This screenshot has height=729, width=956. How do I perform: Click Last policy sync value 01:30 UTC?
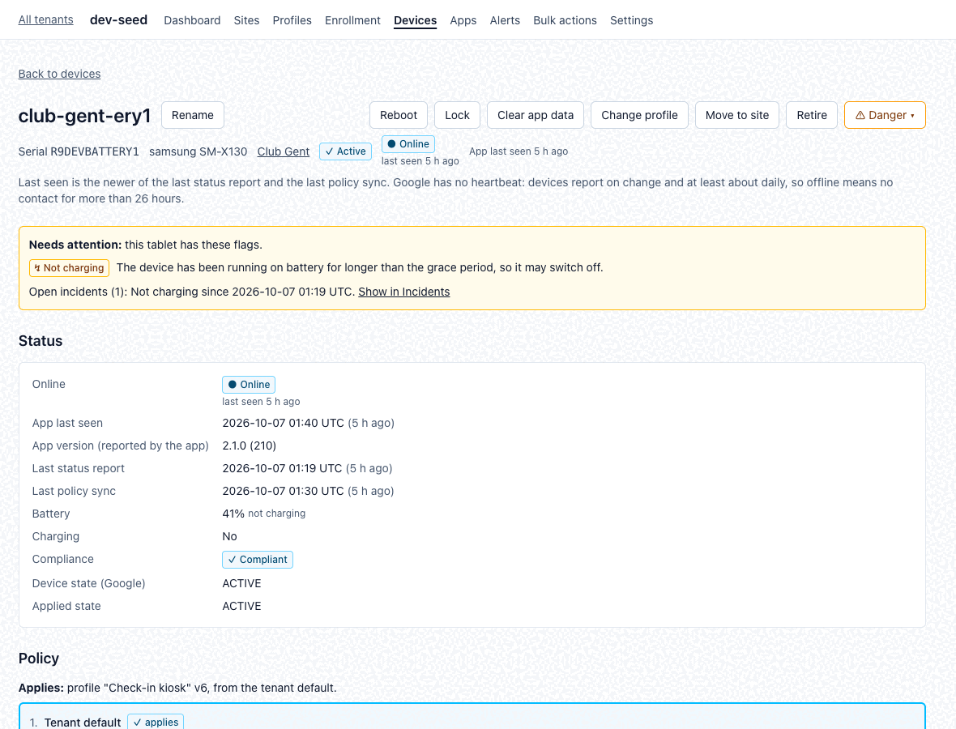point(283,492)
